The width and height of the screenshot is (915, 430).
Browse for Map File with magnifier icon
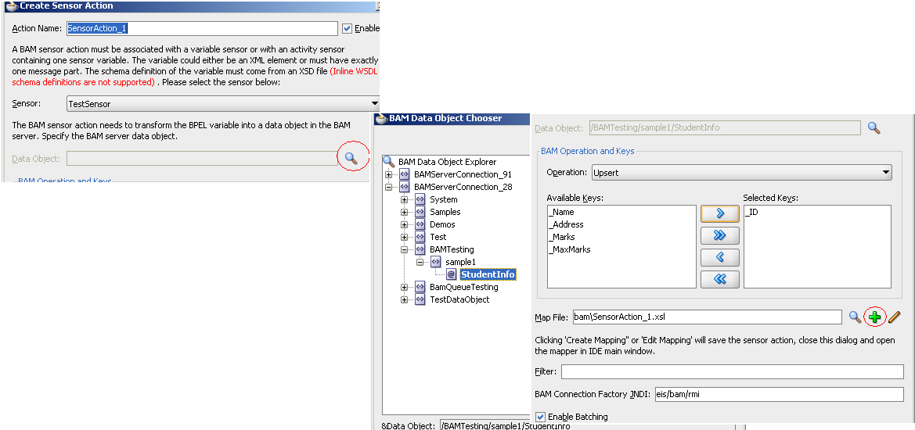855,317
